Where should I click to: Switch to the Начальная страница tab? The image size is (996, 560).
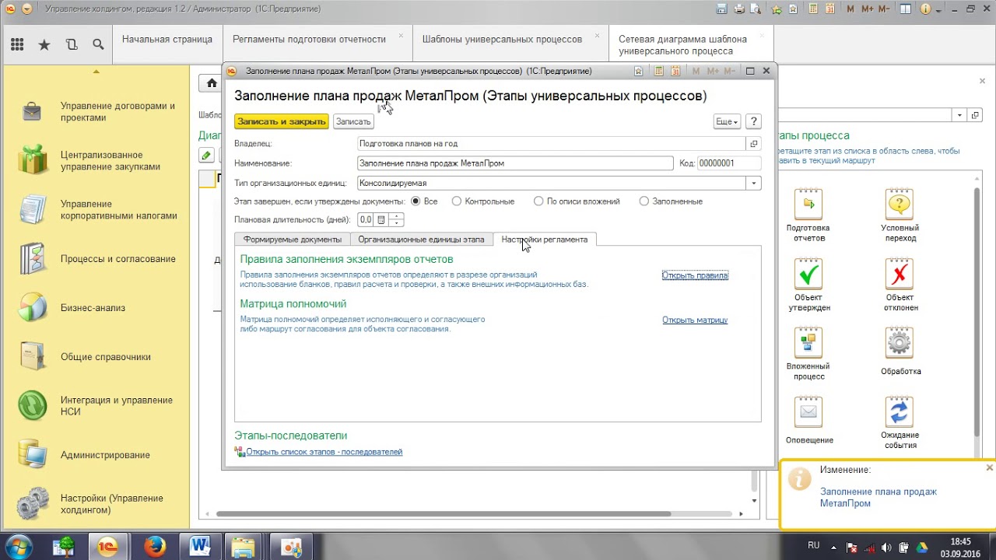click(167, 39)
